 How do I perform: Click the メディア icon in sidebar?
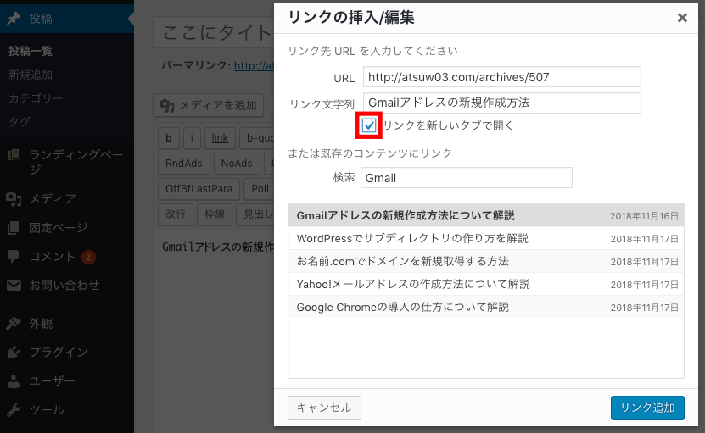click(x=14, y=198)
